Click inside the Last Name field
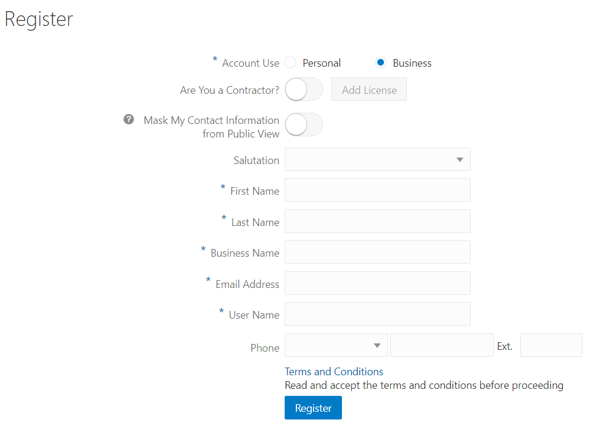Viewport: 600px width, 436px height. [377, 221]
